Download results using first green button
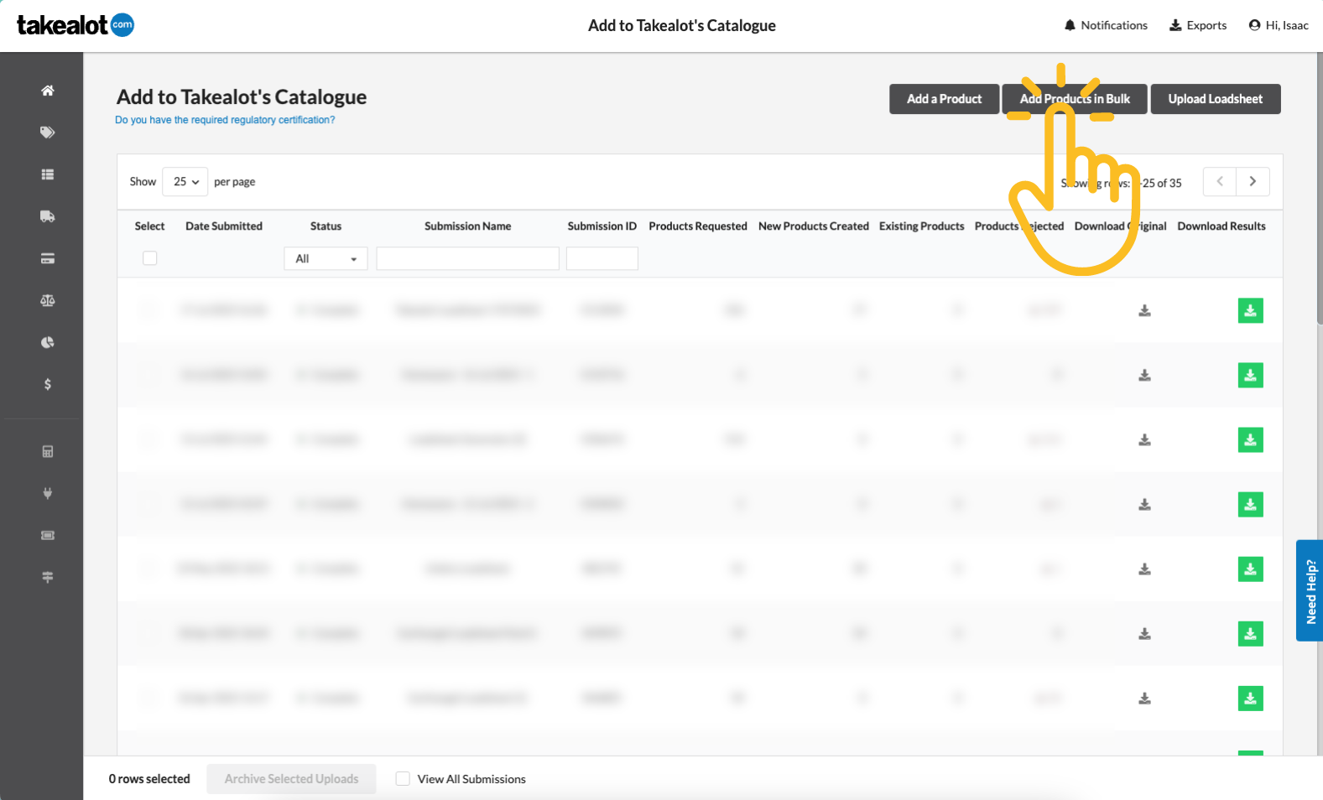Viewport: 1323px width, 800px height. (1250, 310)
